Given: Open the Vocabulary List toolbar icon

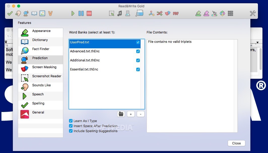Looking at the screenshot, I should (x=230, y=13).
